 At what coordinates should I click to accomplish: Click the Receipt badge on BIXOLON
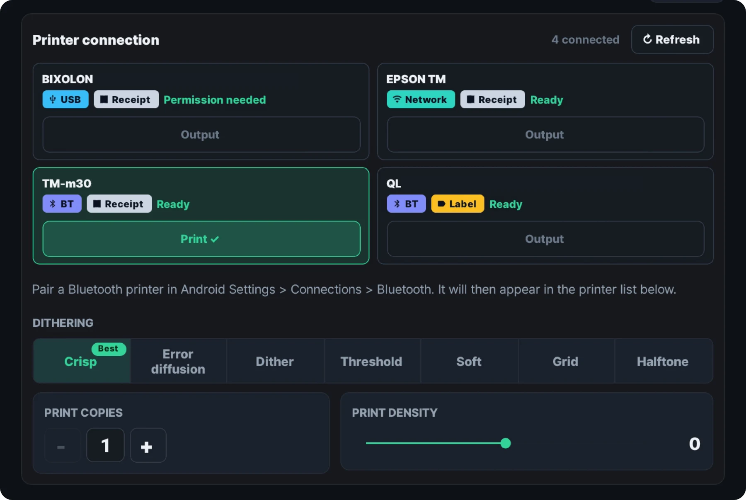[x=126, y=100]
